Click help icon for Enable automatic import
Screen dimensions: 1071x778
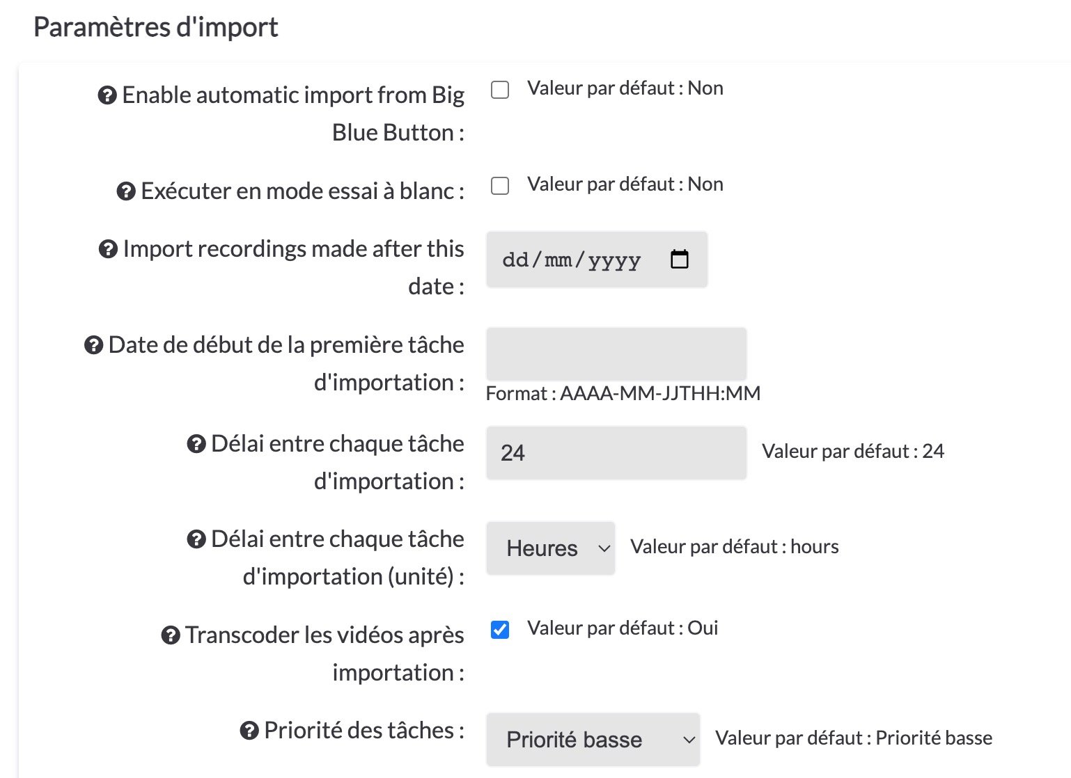pos(107,95)
